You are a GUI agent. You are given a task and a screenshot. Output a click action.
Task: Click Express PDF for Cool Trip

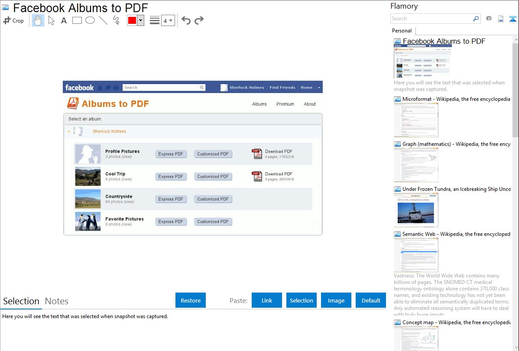point(171,176)
